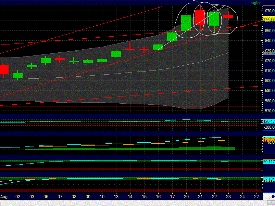The width and height of the screenshot is (275, 206).
Task: Click the date label '27' at axis end
Action: 256,197
